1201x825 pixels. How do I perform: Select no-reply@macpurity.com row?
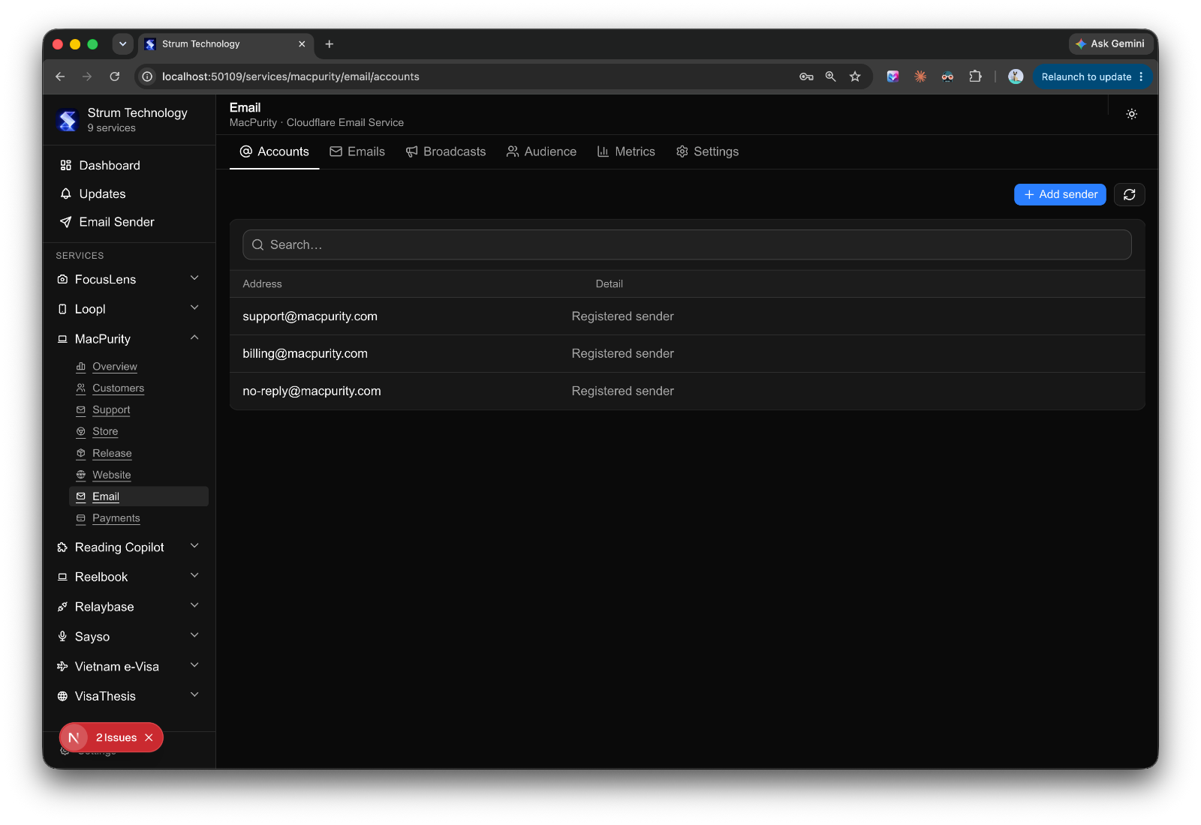(687, 391)
